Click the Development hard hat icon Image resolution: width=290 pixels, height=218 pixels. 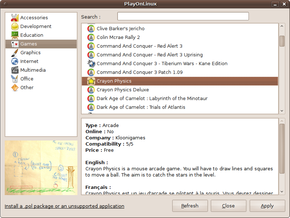click(15, 26)
